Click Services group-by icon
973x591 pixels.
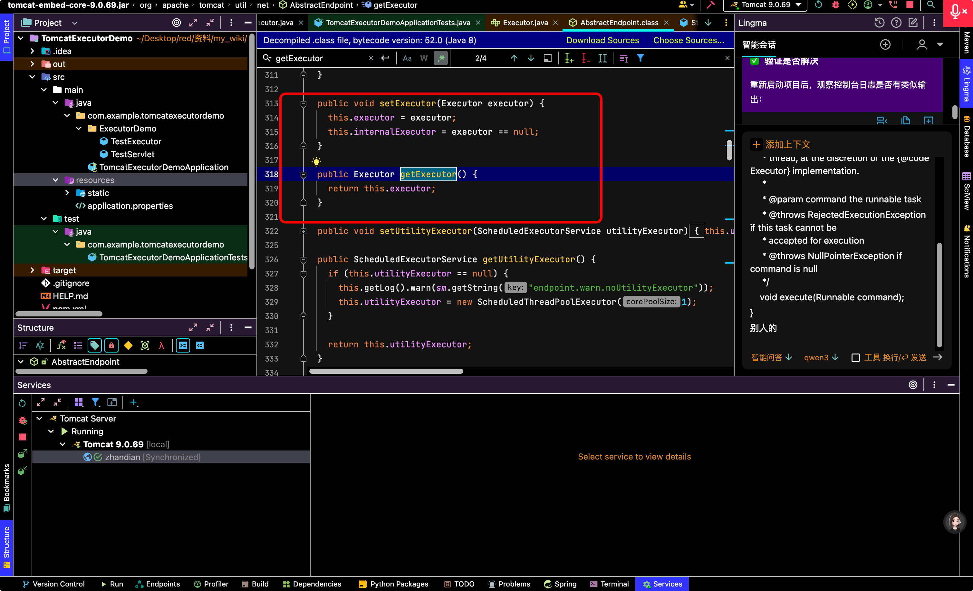(x=79, y=402)
